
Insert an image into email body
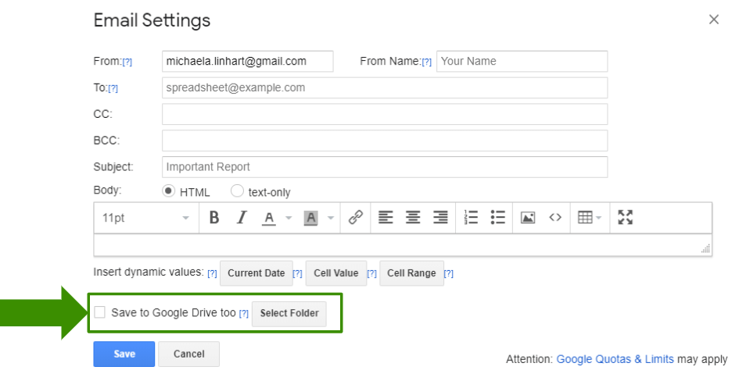(x=528, y=218)
